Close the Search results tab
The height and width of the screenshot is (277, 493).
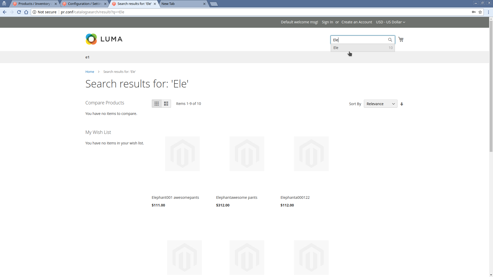[155, 4]
